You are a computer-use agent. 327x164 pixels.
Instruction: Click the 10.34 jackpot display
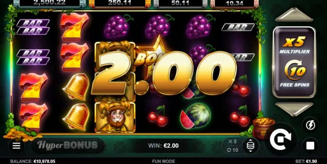(235, 3)
